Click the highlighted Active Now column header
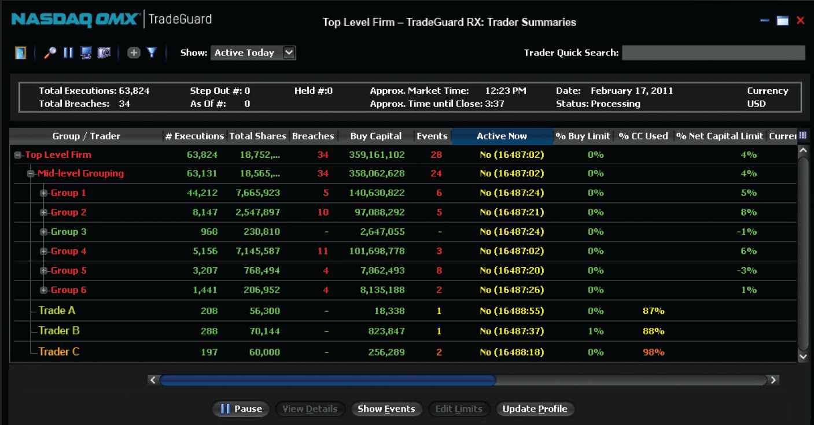Viewport: 814px width, 425px height. (x=502, y=136)
